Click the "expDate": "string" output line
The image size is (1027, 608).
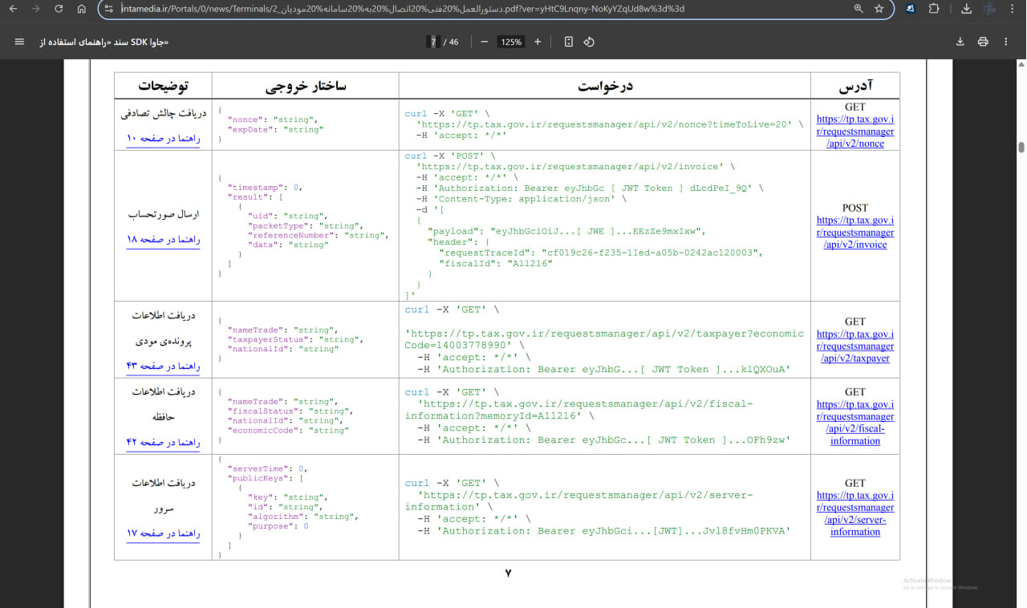click(x=274, y=129)
